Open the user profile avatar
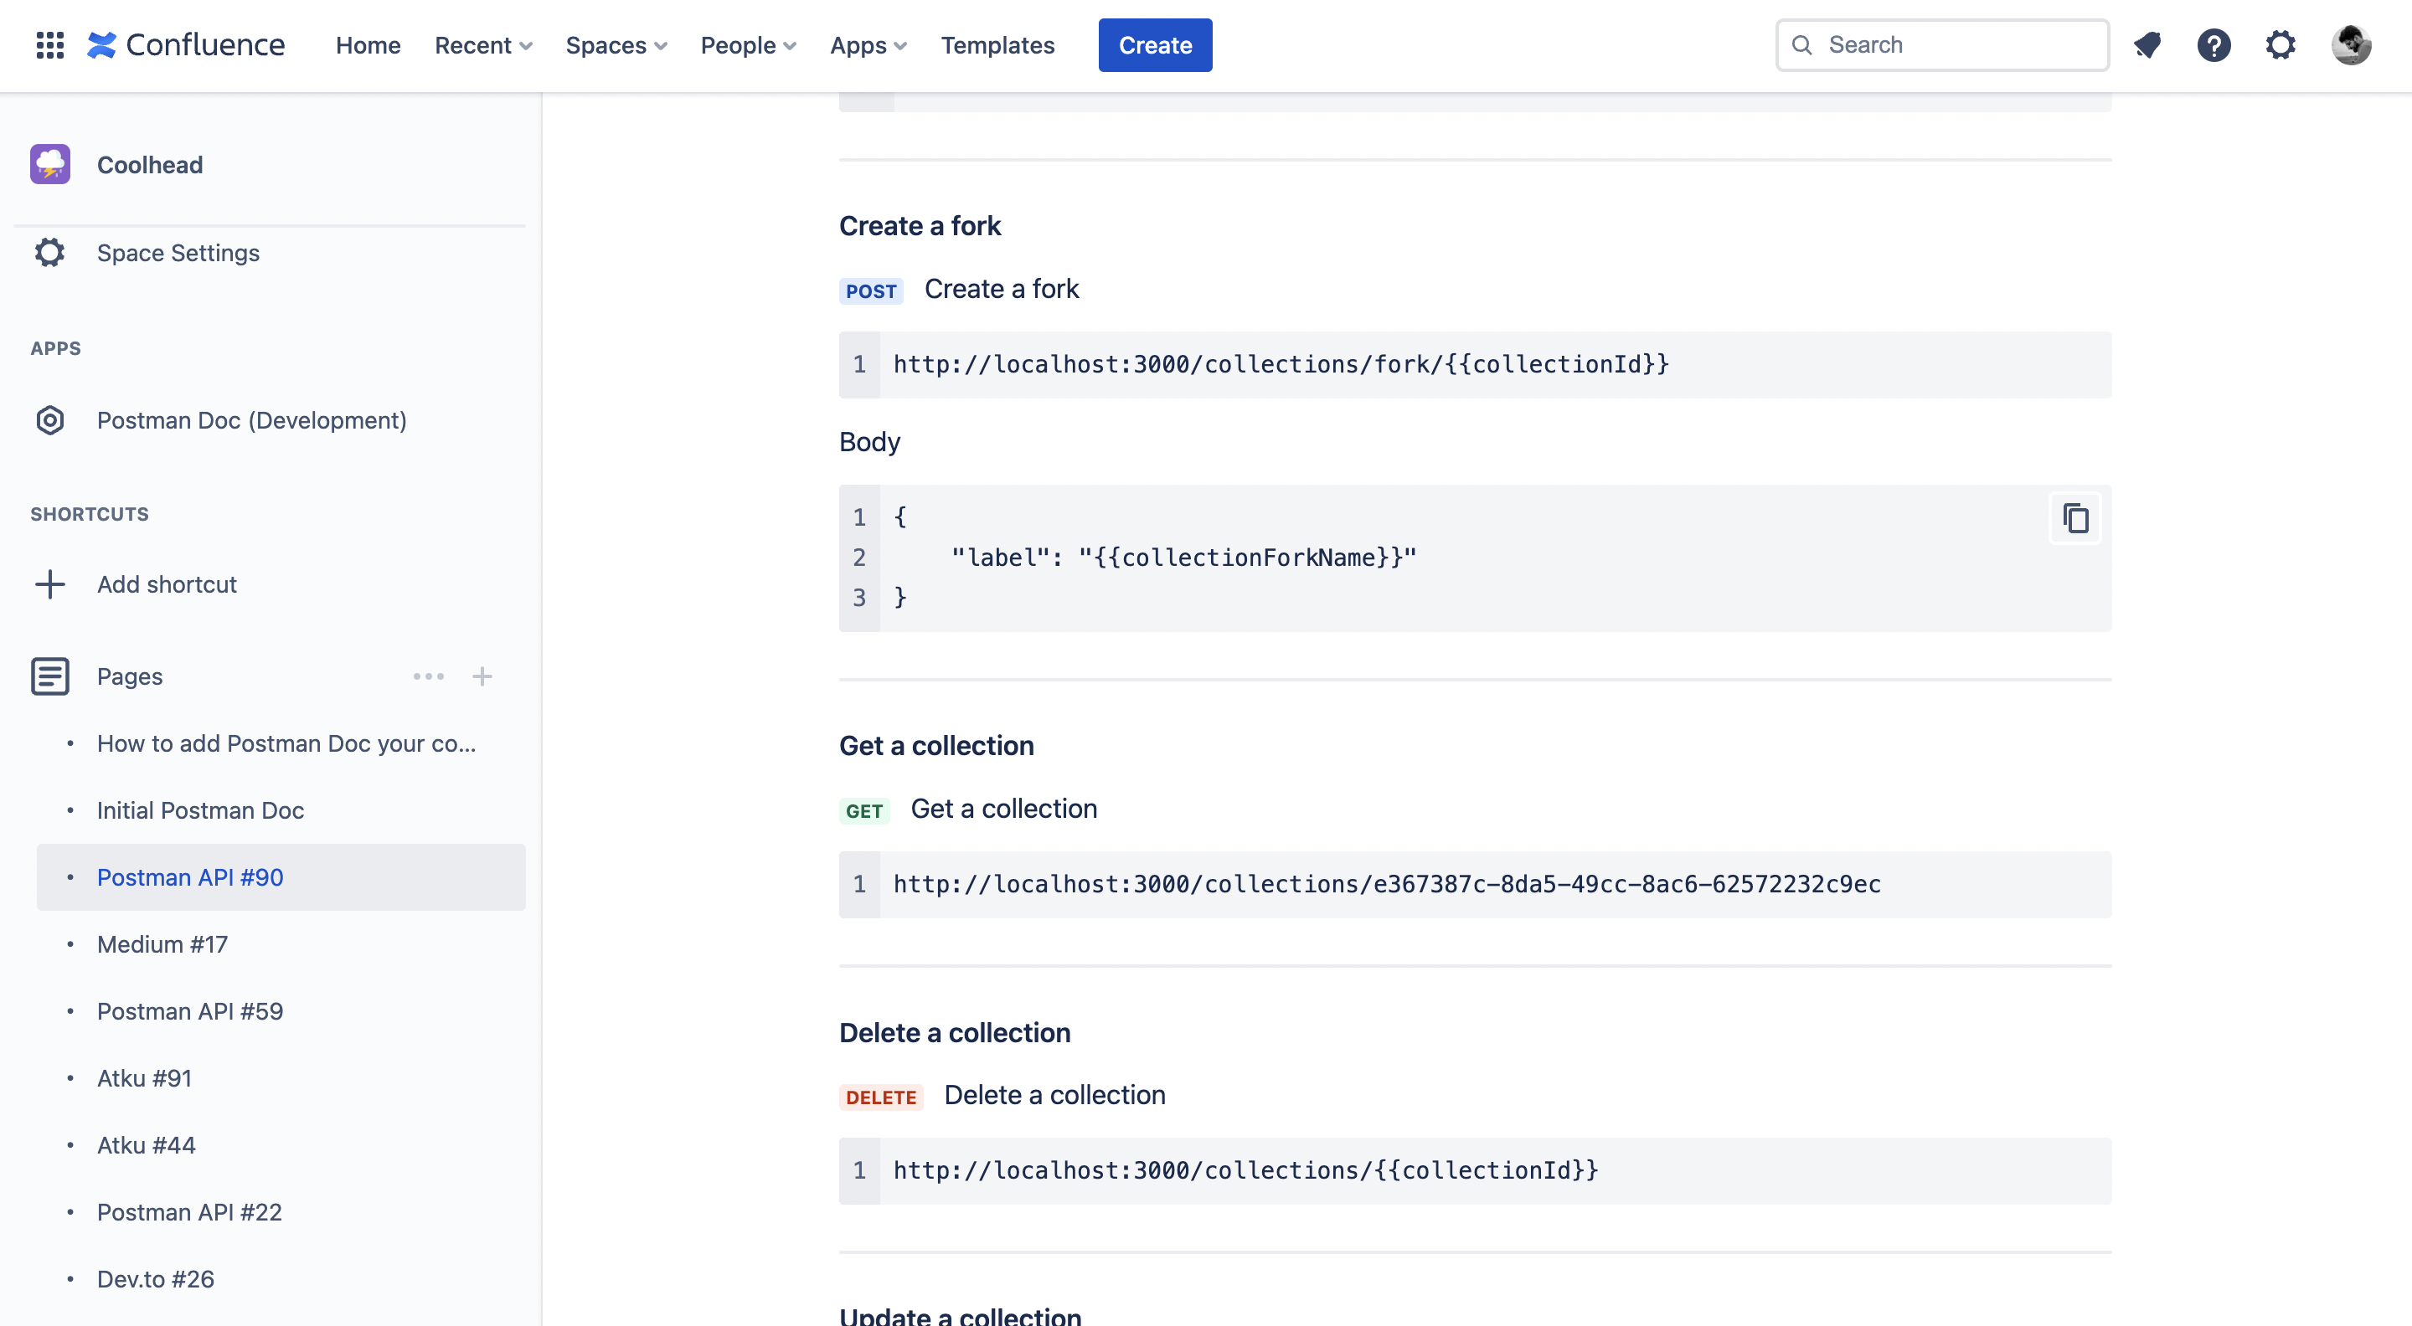 coord(2350,45)
